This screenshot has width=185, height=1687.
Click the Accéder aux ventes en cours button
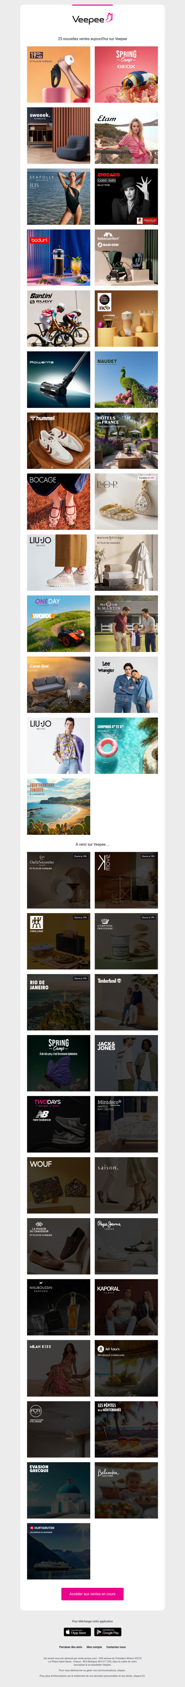tap(92, 1594)
